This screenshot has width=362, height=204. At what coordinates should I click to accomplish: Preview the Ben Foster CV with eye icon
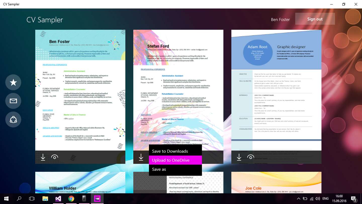[54, 157]
